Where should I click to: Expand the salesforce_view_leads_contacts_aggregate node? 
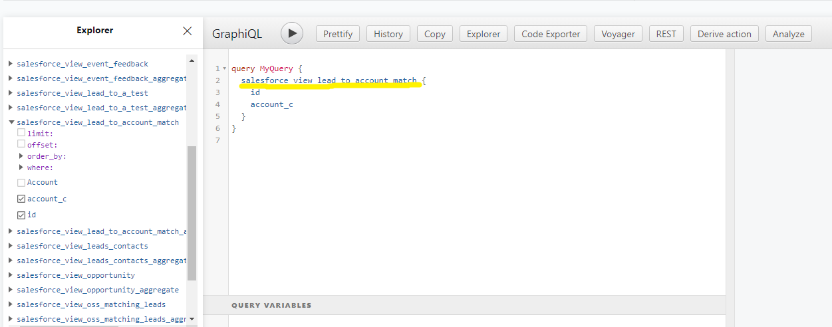11,261
